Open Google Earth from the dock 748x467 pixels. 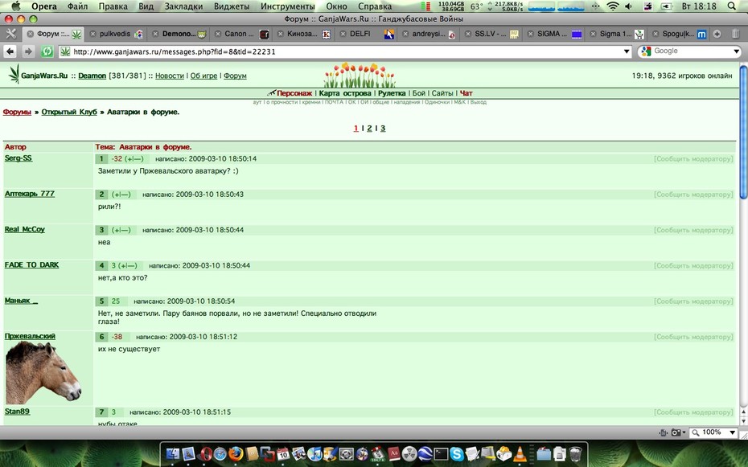click(x=425, y=453)
